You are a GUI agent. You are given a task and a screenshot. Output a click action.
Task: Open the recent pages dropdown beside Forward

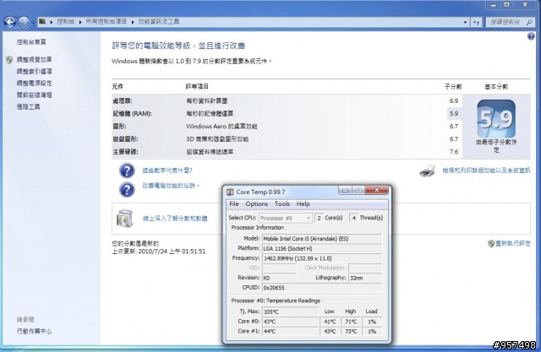point(33,23)
